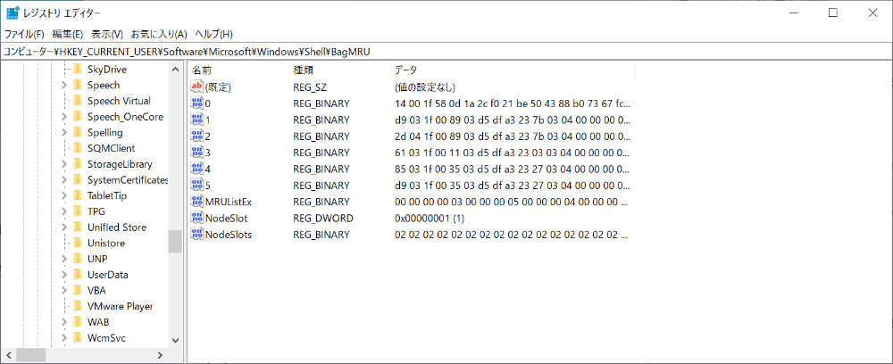Viewport: 893px width, 364px height.
Task: Select the Speech Virtual folder icon
Action: 78,101
